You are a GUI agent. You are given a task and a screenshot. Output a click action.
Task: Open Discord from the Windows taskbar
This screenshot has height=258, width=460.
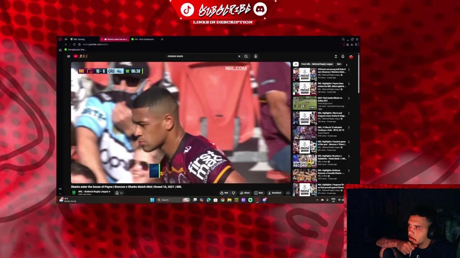pyautogui.click(x=264, y=200)
